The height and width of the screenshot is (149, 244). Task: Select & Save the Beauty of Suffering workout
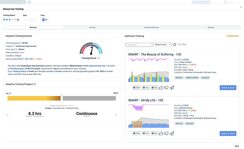pos(228,88)
